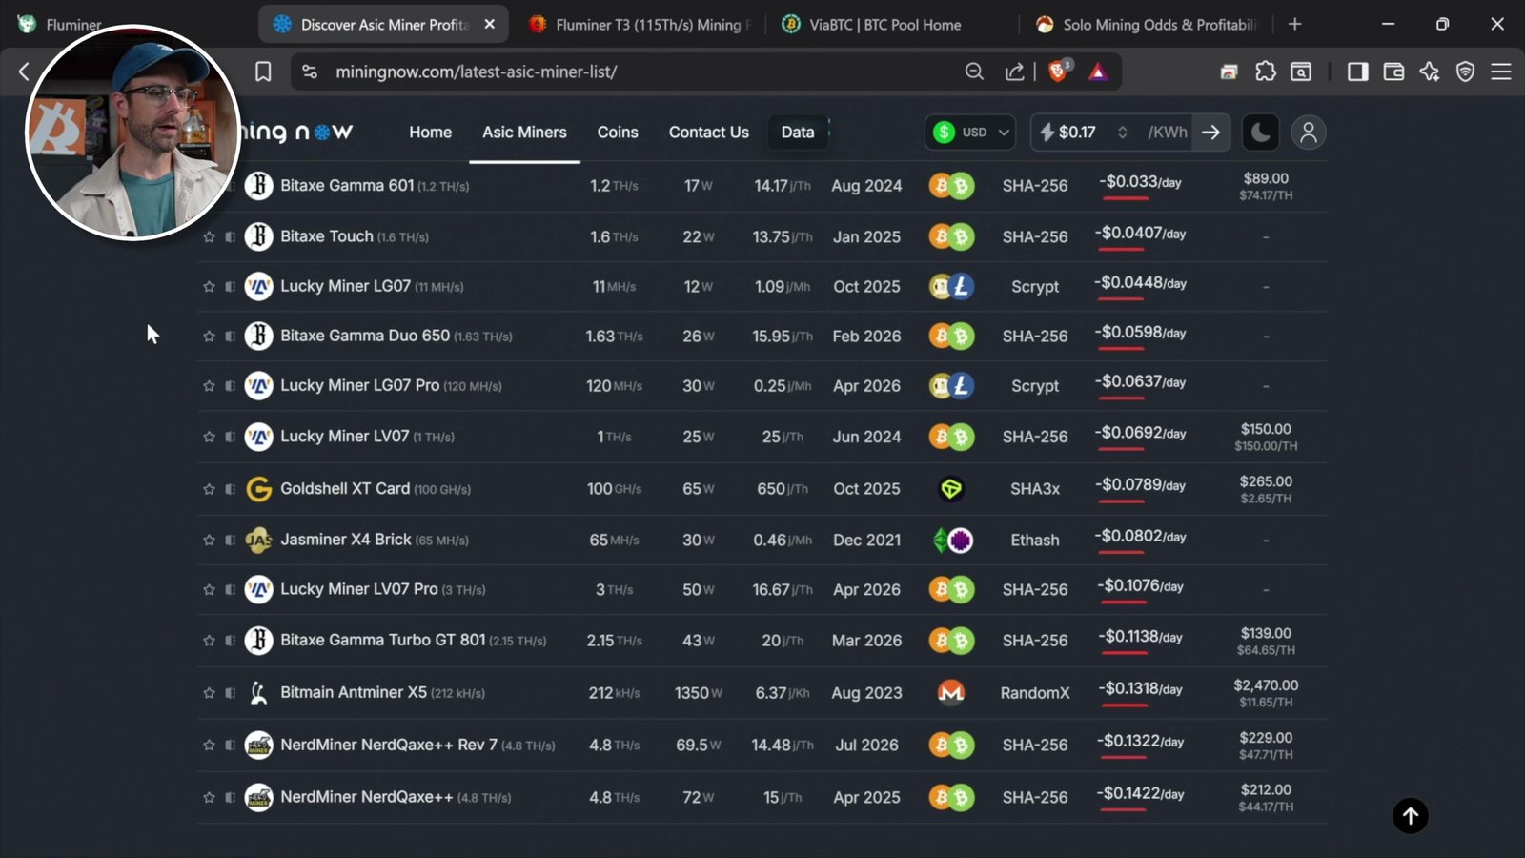This screenshot has height=858, width=1525.
Task: Open Brave Shields lion icon
Action: click(x=1059, y=71)
